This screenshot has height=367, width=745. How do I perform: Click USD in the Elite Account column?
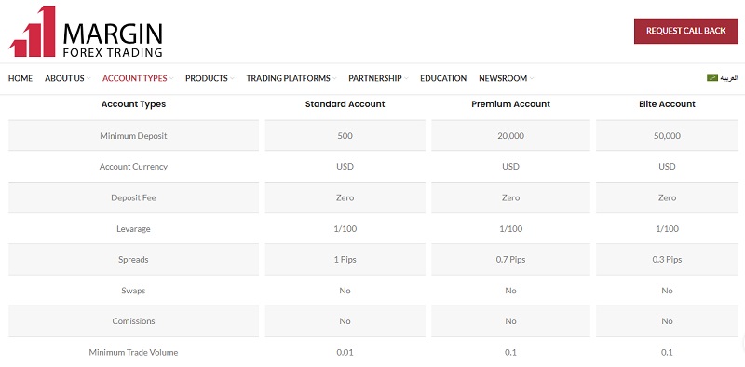pos(667,167)
